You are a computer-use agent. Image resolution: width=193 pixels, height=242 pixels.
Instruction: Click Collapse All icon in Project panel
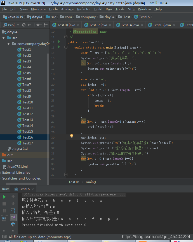click(x=30, y=25)
